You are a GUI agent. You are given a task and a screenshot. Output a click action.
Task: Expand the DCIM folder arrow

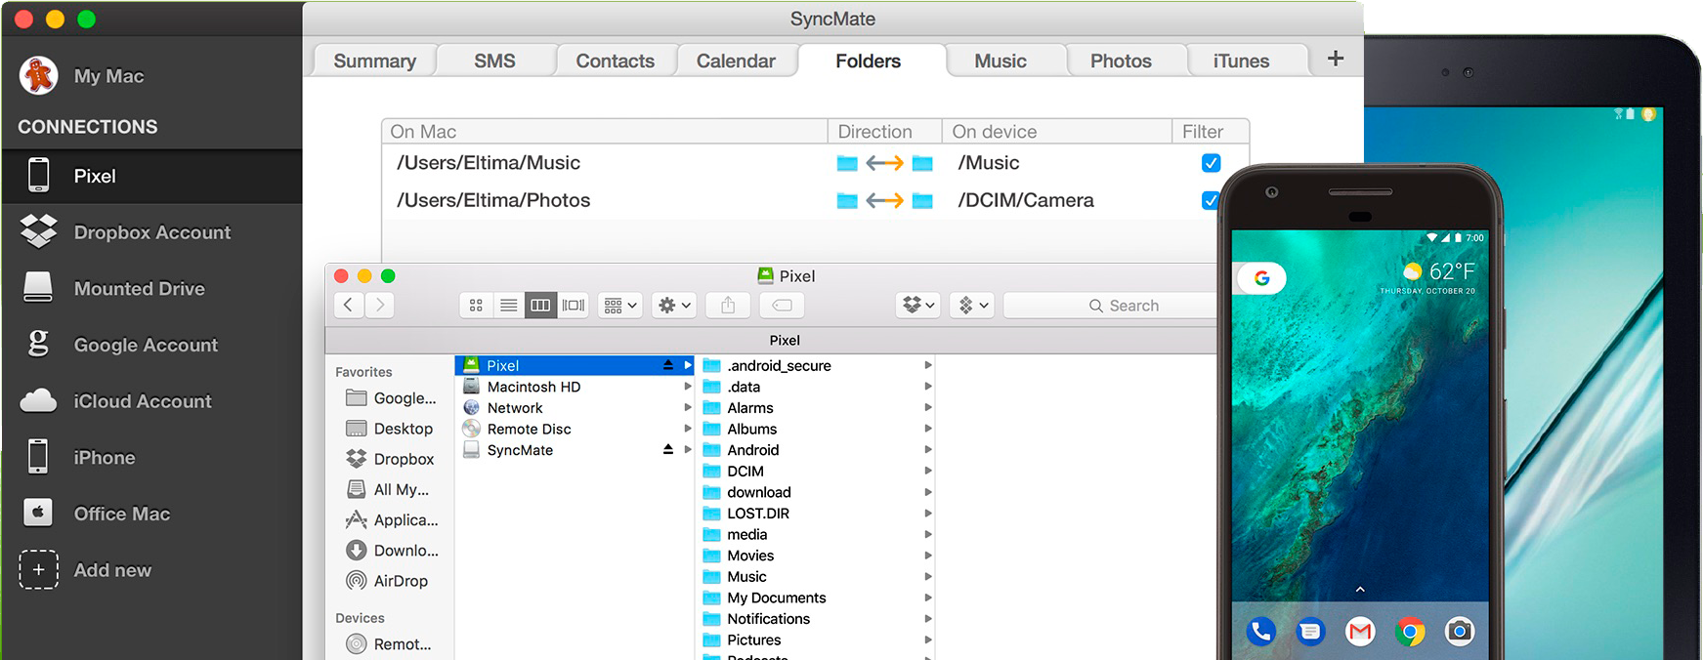tap(928, 471)
